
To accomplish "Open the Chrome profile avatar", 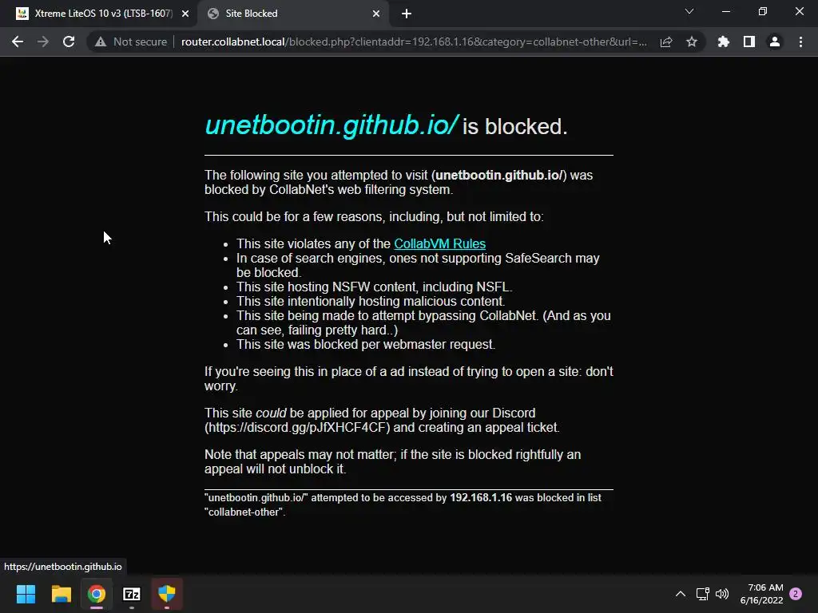I will click(x=775, y=42).
